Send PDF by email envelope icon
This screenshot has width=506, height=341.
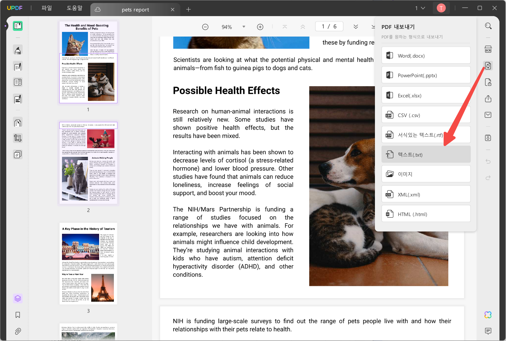pos(488,115)
